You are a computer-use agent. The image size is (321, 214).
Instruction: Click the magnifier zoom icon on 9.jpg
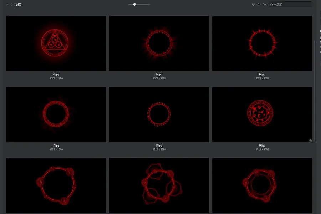tap(310, 141)
